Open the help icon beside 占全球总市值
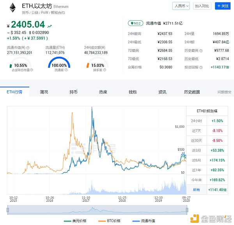 click(31, 70)
